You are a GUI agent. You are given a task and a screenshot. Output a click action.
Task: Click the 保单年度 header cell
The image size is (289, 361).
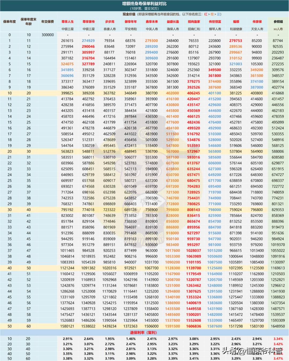[x=10, y=22]
